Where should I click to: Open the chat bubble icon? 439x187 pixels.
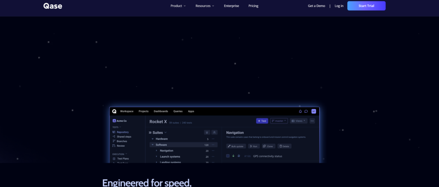pyautogui.click(x=306, y=111)
